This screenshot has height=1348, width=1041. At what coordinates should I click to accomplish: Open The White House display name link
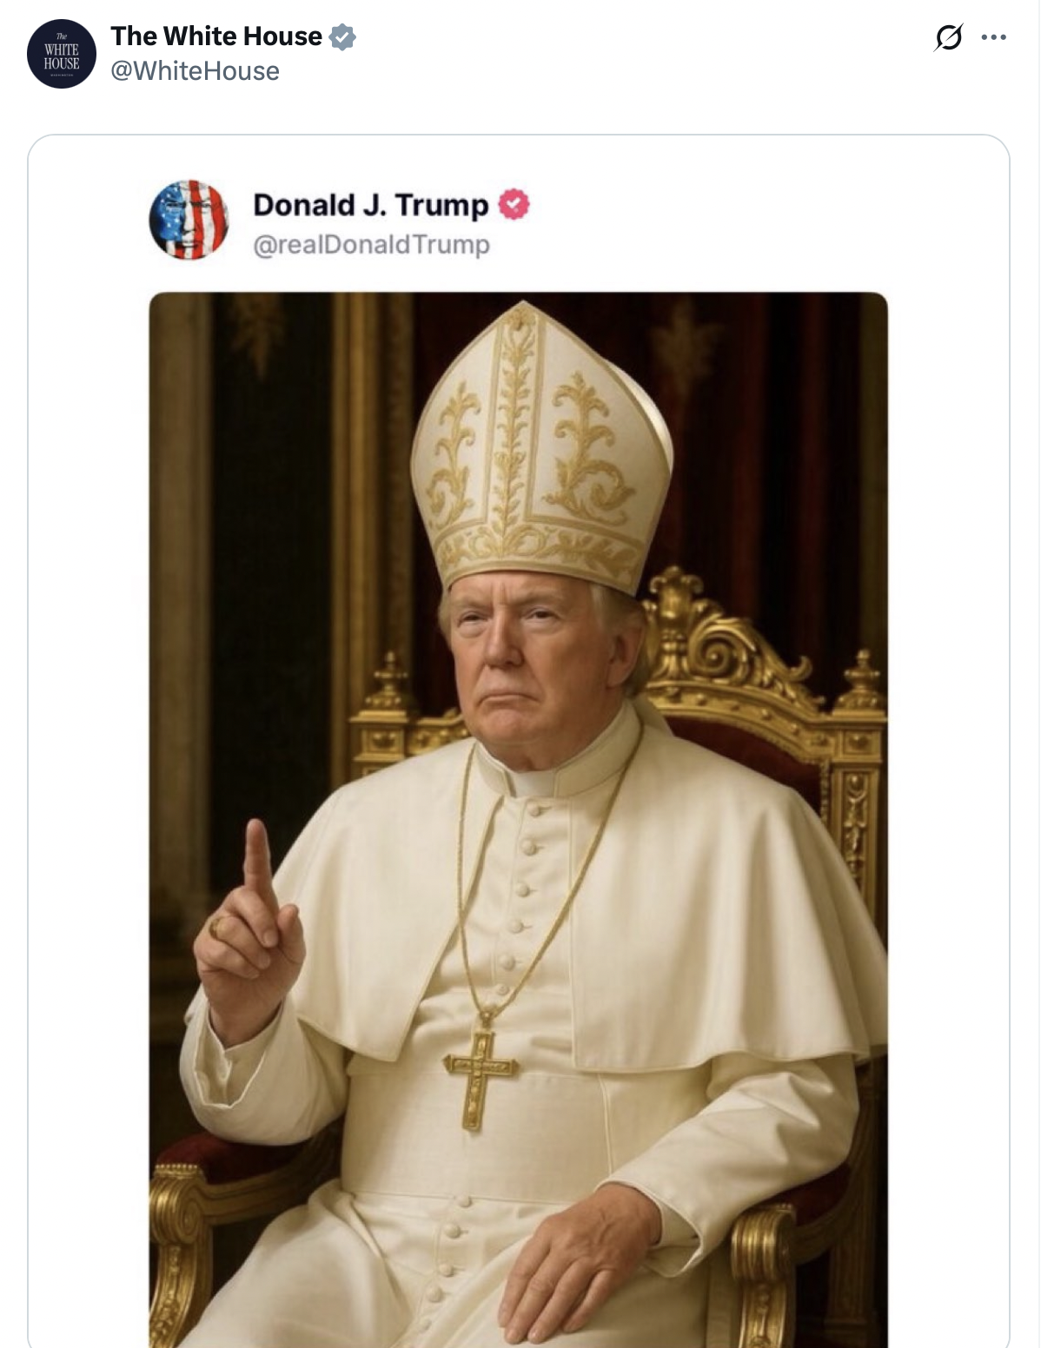(x=216, y=36)
